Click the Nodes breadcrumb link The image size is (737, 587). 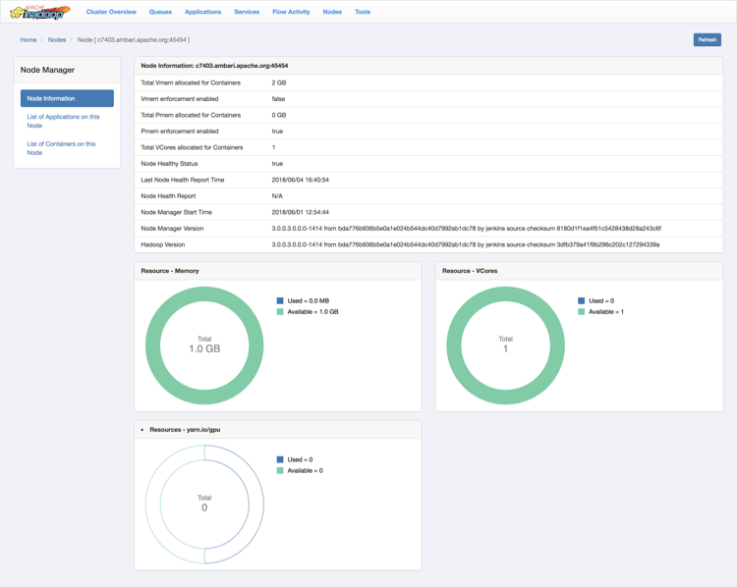[57, 40]
